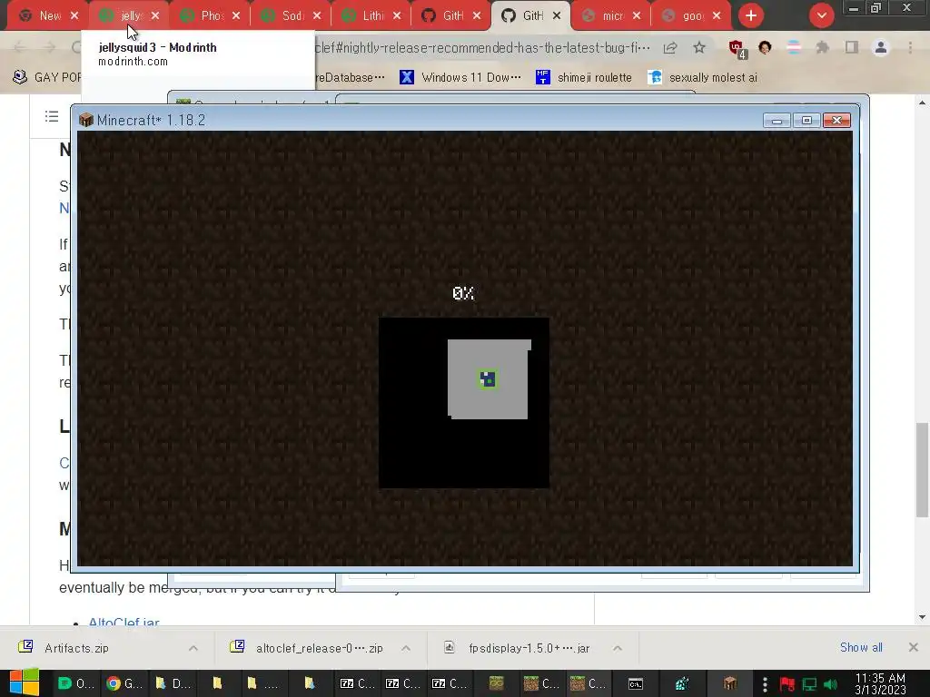Open the shimeji roulette bookmark
The image size is (930, 697).
click(584, 77)
